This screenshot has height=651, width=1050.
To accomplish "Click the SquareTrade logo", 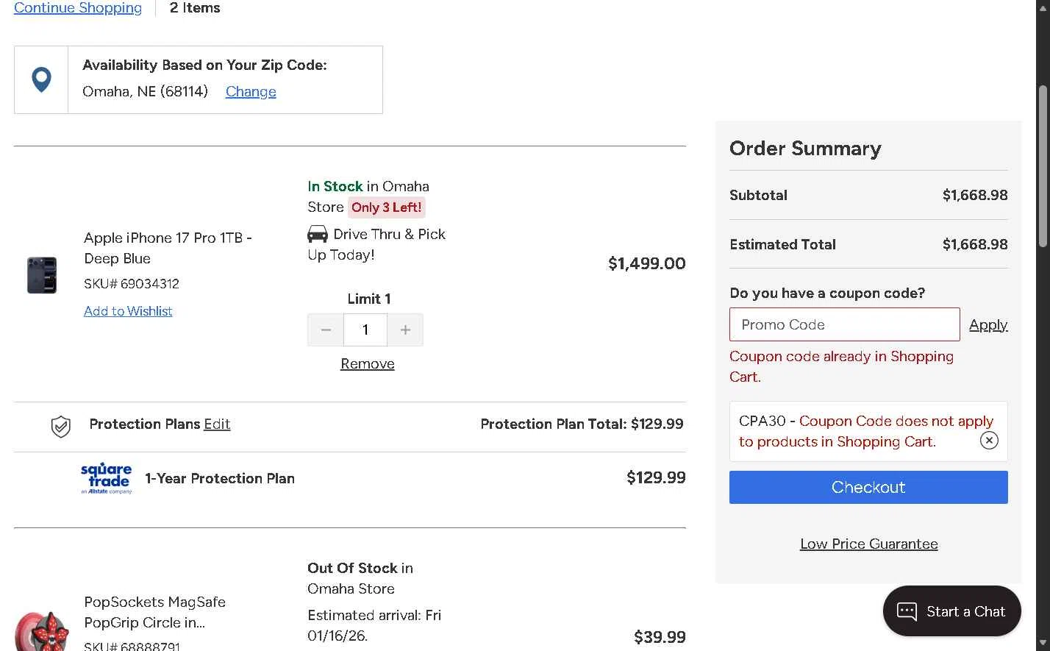I will click(107, 478).
